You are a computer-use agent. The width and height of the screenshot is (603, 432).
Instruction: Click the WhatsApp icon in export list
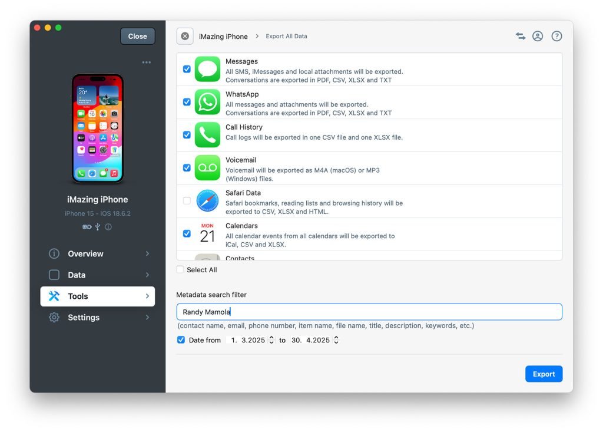click(207, 103)
